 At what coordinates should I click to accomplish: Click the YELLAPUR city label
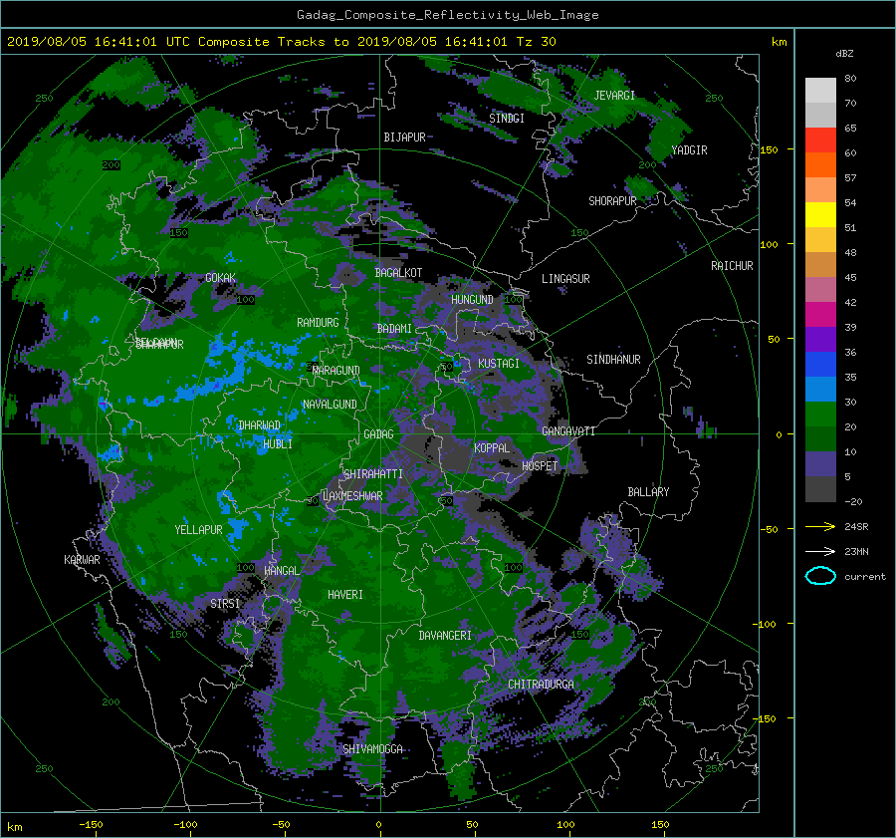coord(198,530)
